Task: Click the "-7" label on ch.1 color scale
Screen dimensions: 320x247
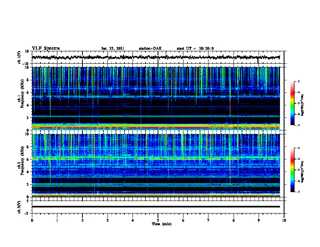Action: tap(298, 125)
